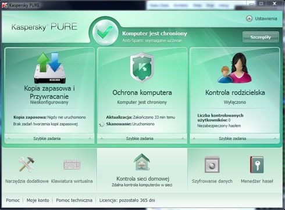
Task: Click Niezabezpieczony hasłem status
Action: (219, 126)
